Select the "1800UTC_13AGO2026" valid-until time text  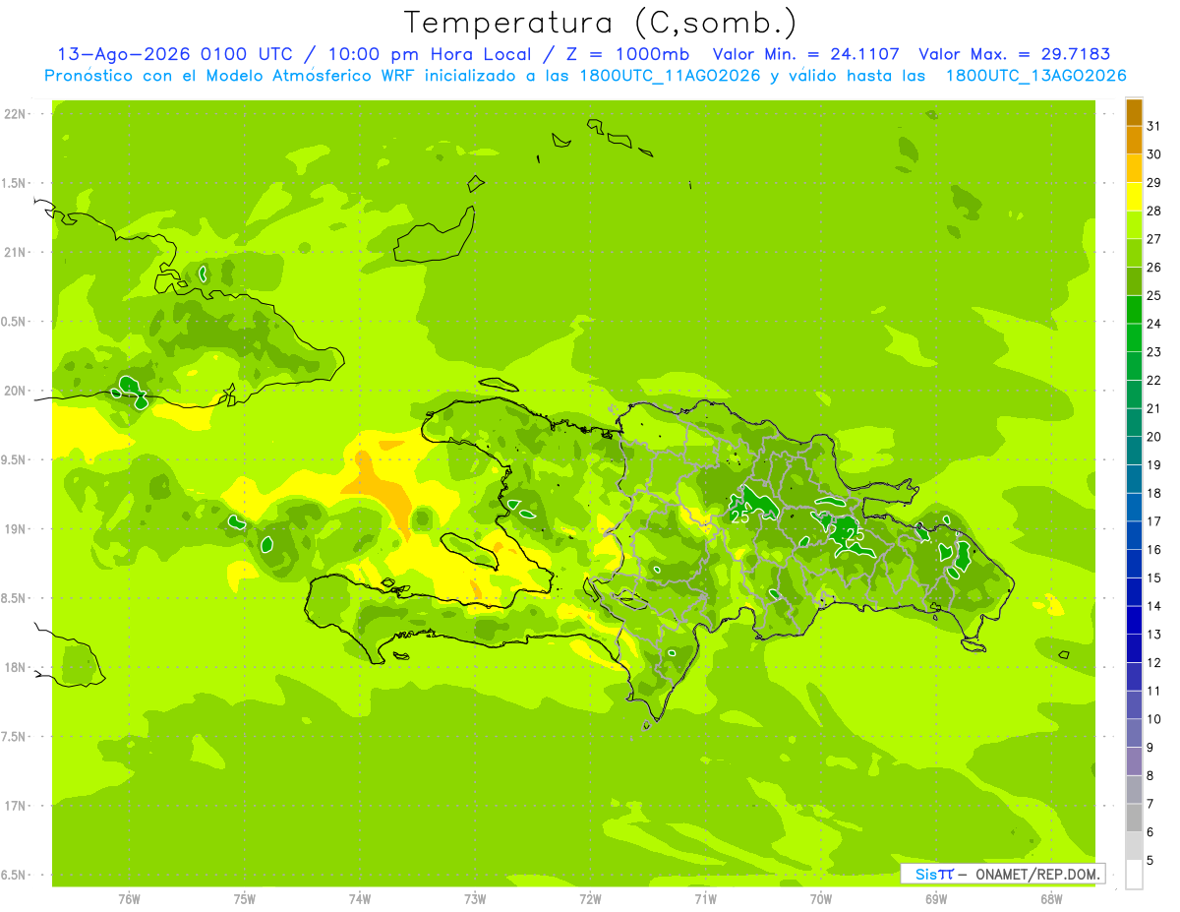[x=1035, y=76]
